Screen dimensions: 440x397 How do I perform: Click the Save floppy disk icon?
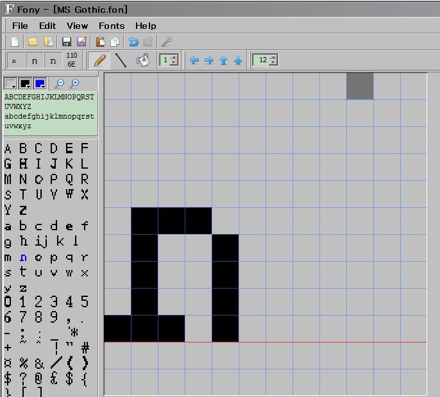coord(66,42)
